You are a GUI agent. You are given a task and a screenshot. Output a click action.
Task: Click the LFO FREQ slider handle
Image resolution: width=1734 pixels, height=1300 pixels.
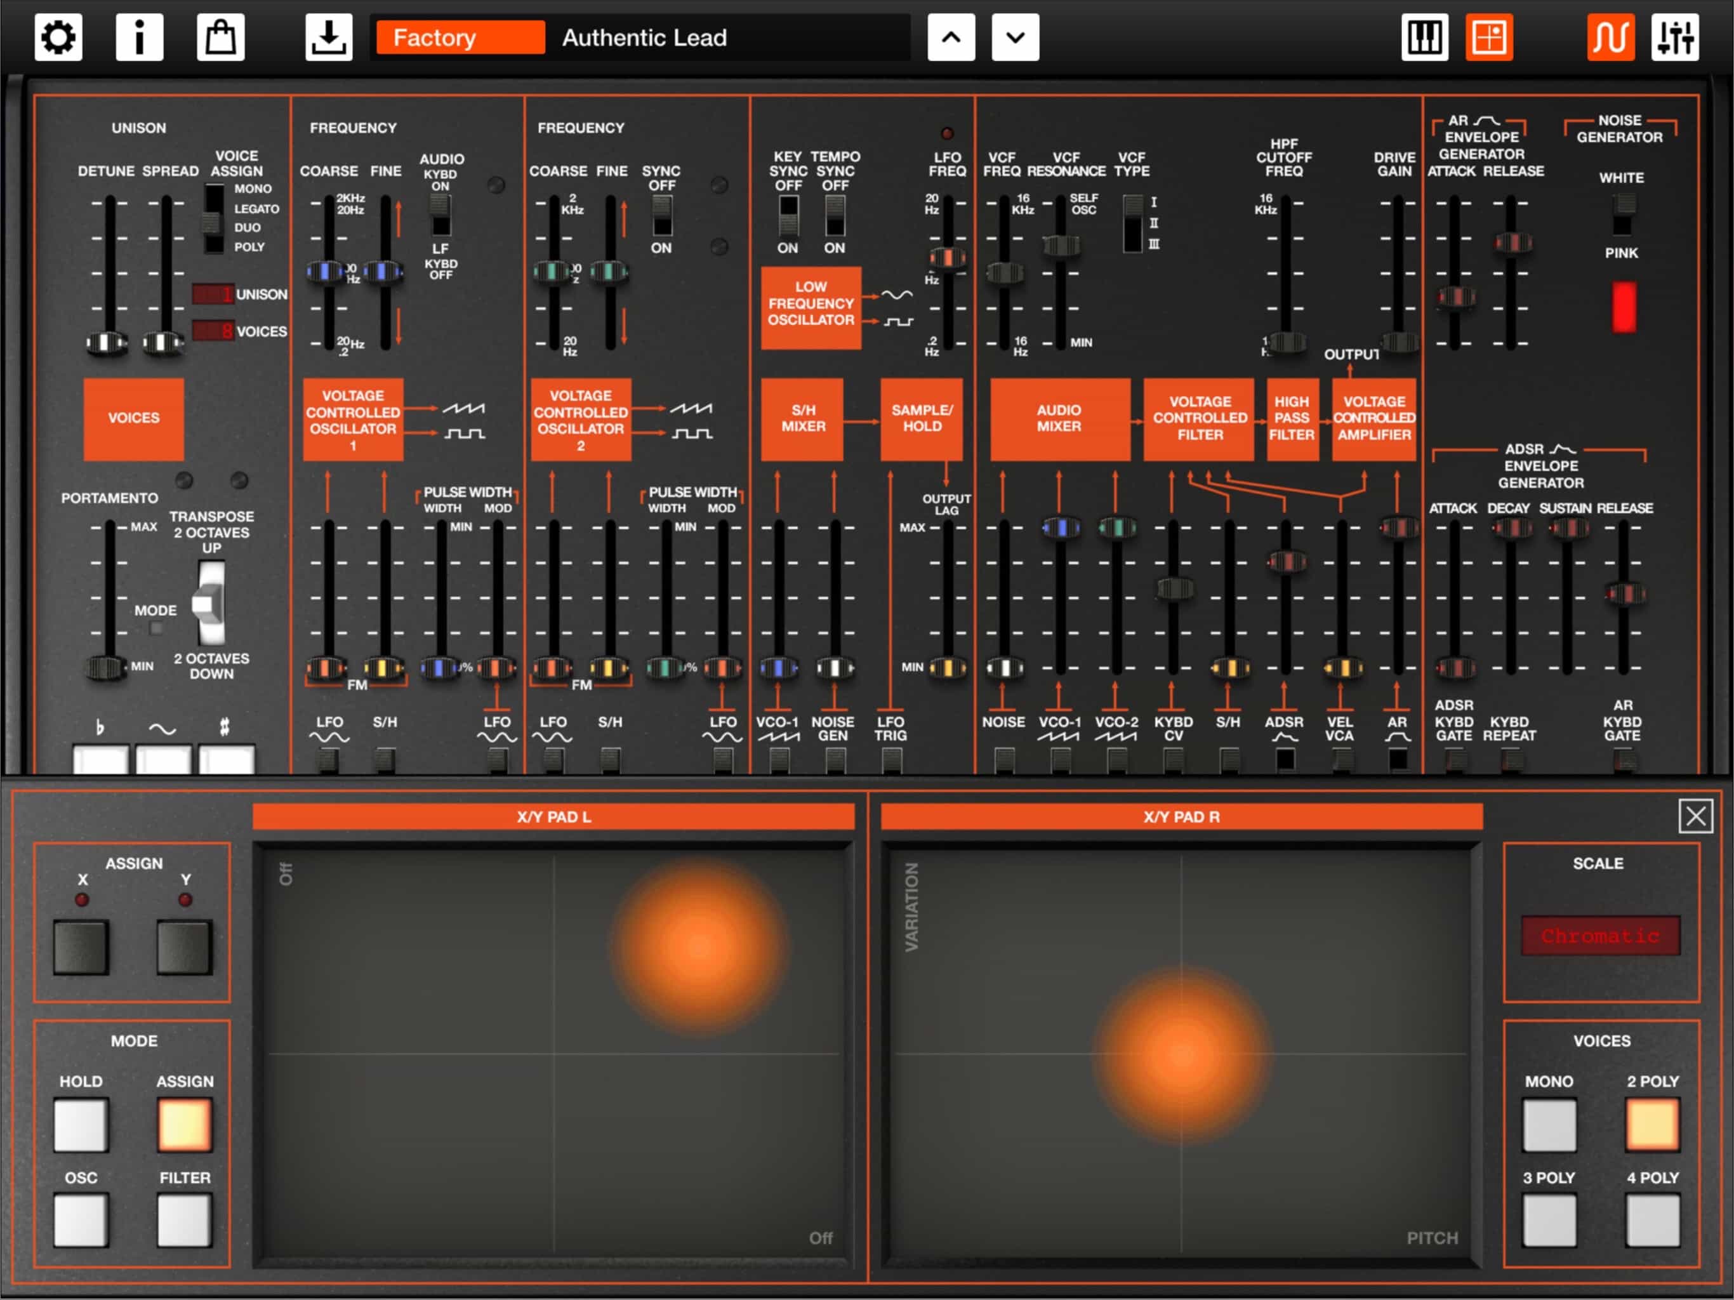948,257
